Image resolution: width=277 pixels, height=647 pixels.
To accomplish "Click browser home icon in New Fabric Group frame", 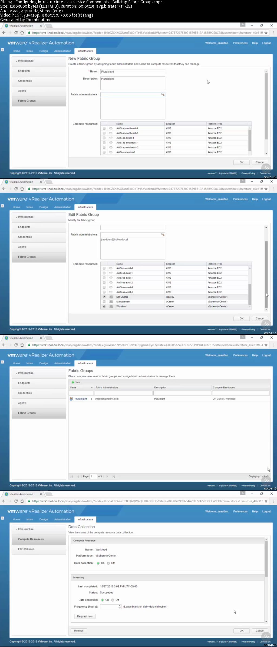I will click(22, 33).
